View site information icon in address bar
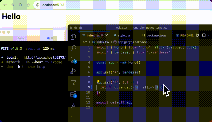Viewport: 212px width, 122px height. pyautogui.click(x=38, y=5)
